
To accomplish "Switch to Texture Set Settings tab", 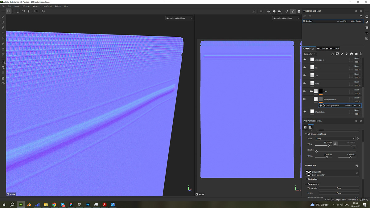I will (328, 49).
